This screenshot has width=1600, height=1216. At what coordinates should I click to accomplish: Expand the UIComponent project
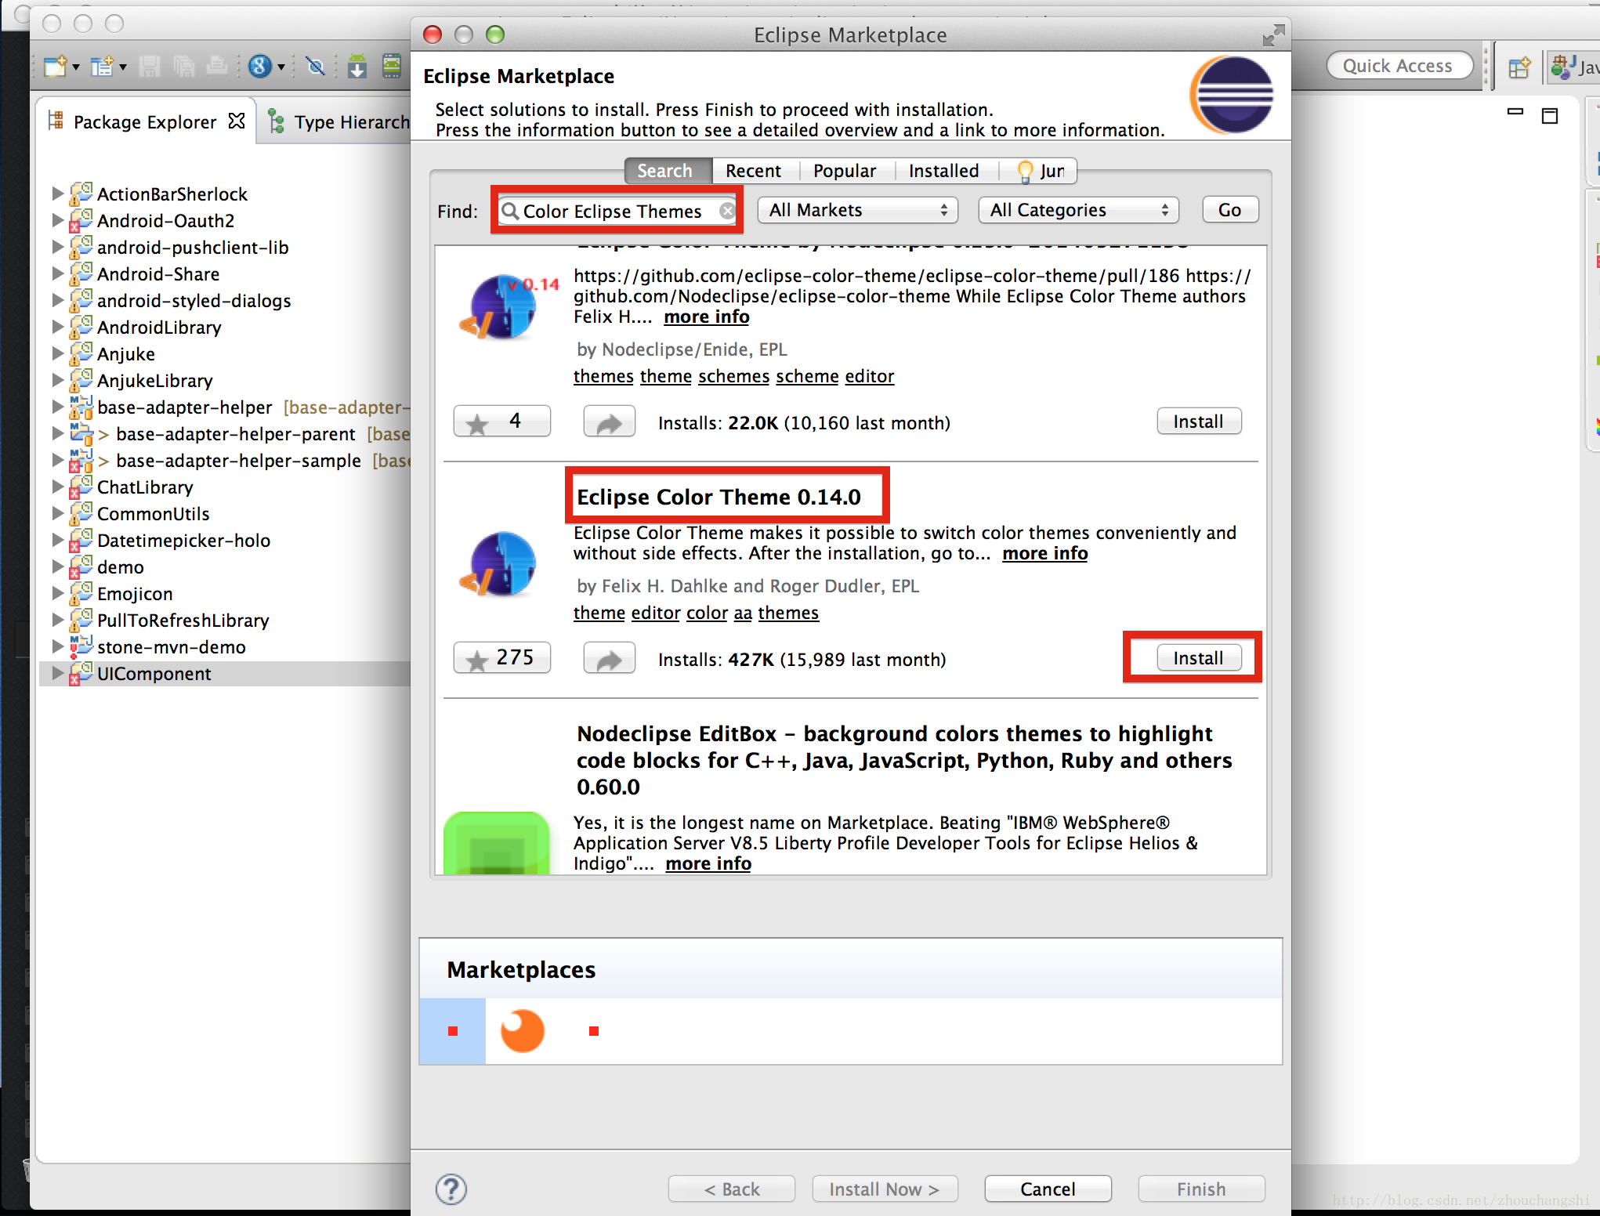[57, 672]
